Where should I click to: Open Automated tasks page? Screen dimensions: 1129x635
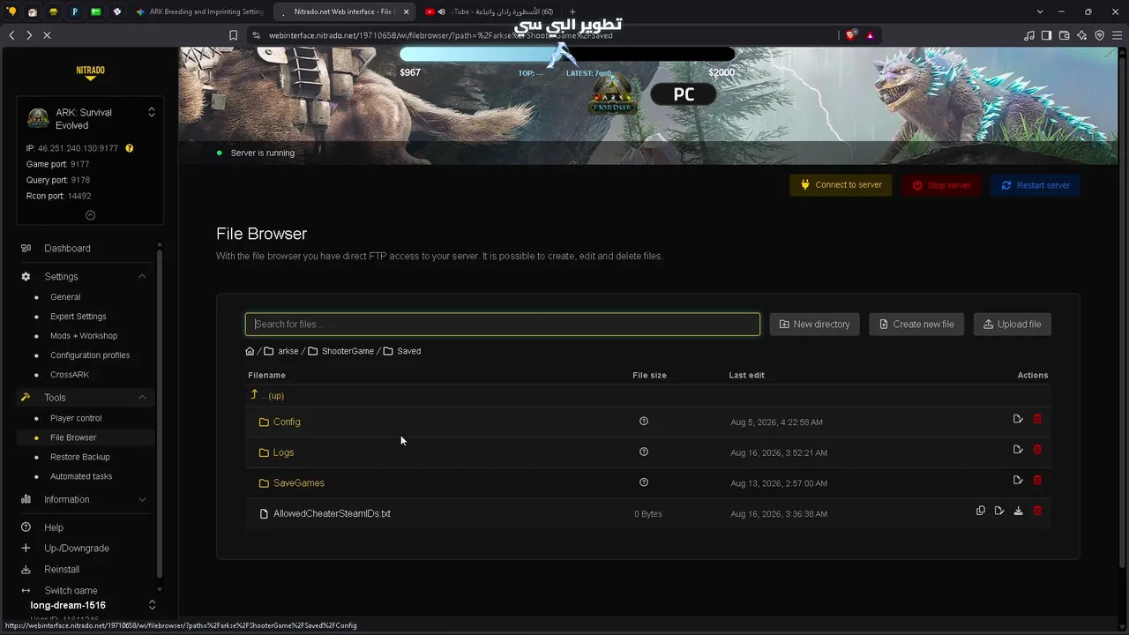coord(81,476)
